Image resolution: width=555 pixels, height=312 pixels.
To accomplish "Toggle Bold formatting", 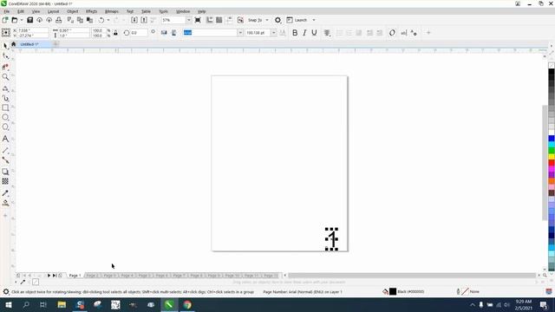I will coord(295,33).
